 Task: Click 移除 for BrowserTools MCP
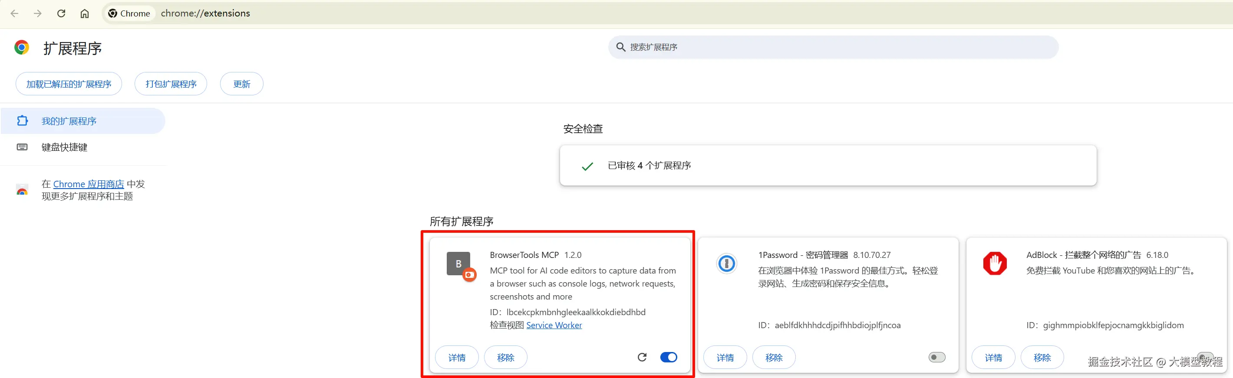(x=505, y=358)
